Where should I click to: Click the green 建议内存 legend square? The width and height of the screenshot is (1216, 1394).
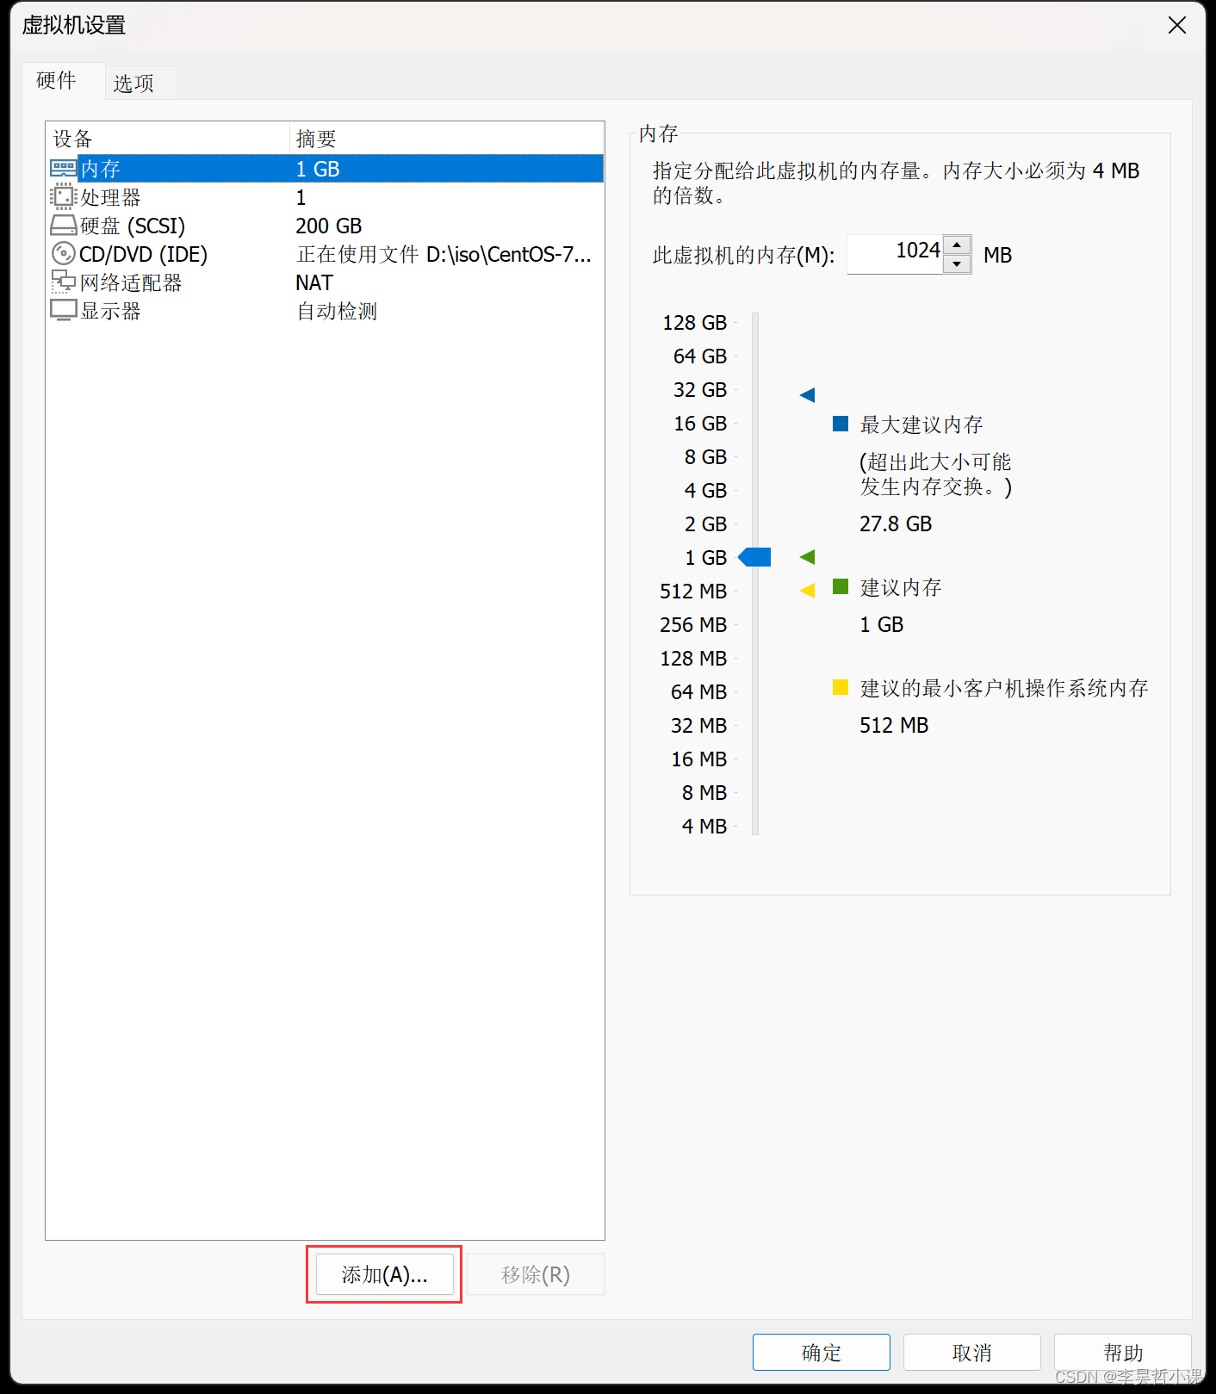(x=841, y=586)
